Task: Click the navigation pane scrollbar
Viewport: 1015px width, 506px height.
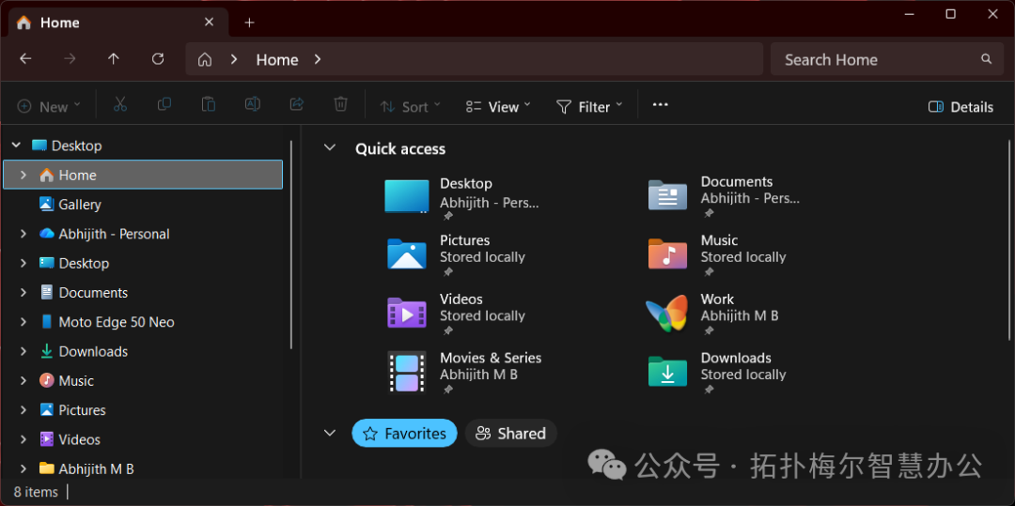Action: click(291, 244)
